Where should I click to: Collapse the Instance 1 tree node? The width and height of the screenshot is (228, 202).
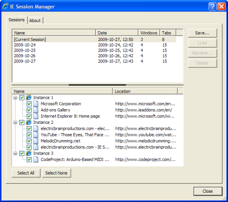15,98
